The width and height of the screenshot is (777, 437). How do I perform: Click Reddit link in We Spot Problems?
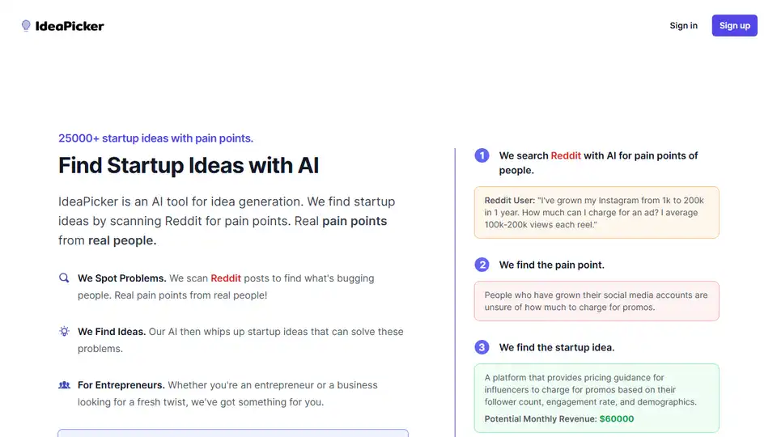pos(226,278)
